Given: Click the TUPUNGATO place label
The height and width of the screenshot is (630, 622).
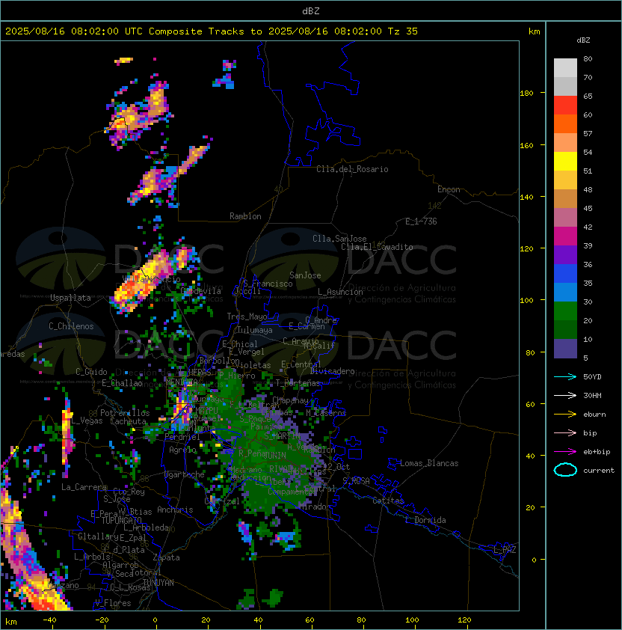Looking at the screenshot, I should pyautogui.click(x=121, y=520).
